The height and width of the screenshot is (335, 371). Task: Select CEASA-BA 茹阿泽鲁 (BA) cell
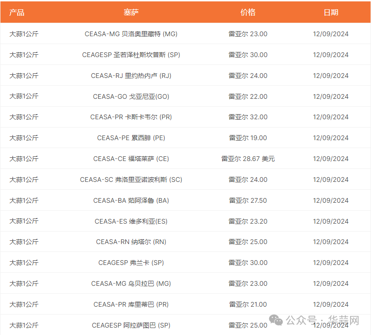click(x=131, y=200)
